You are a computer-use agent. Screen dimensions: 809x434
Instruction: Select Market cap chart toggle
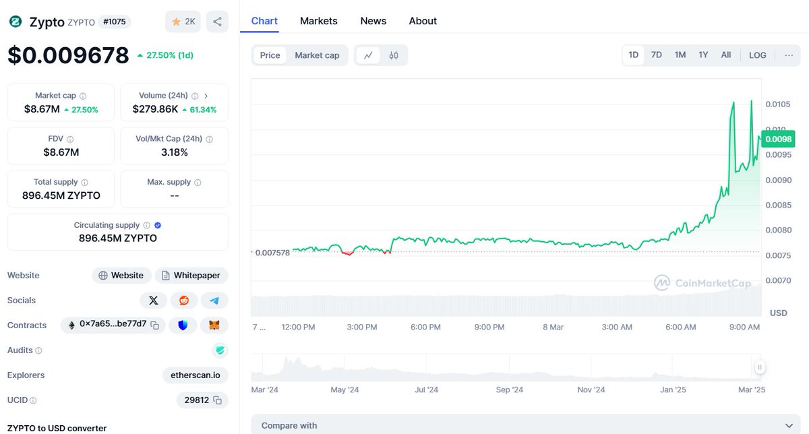coord(317,55)
